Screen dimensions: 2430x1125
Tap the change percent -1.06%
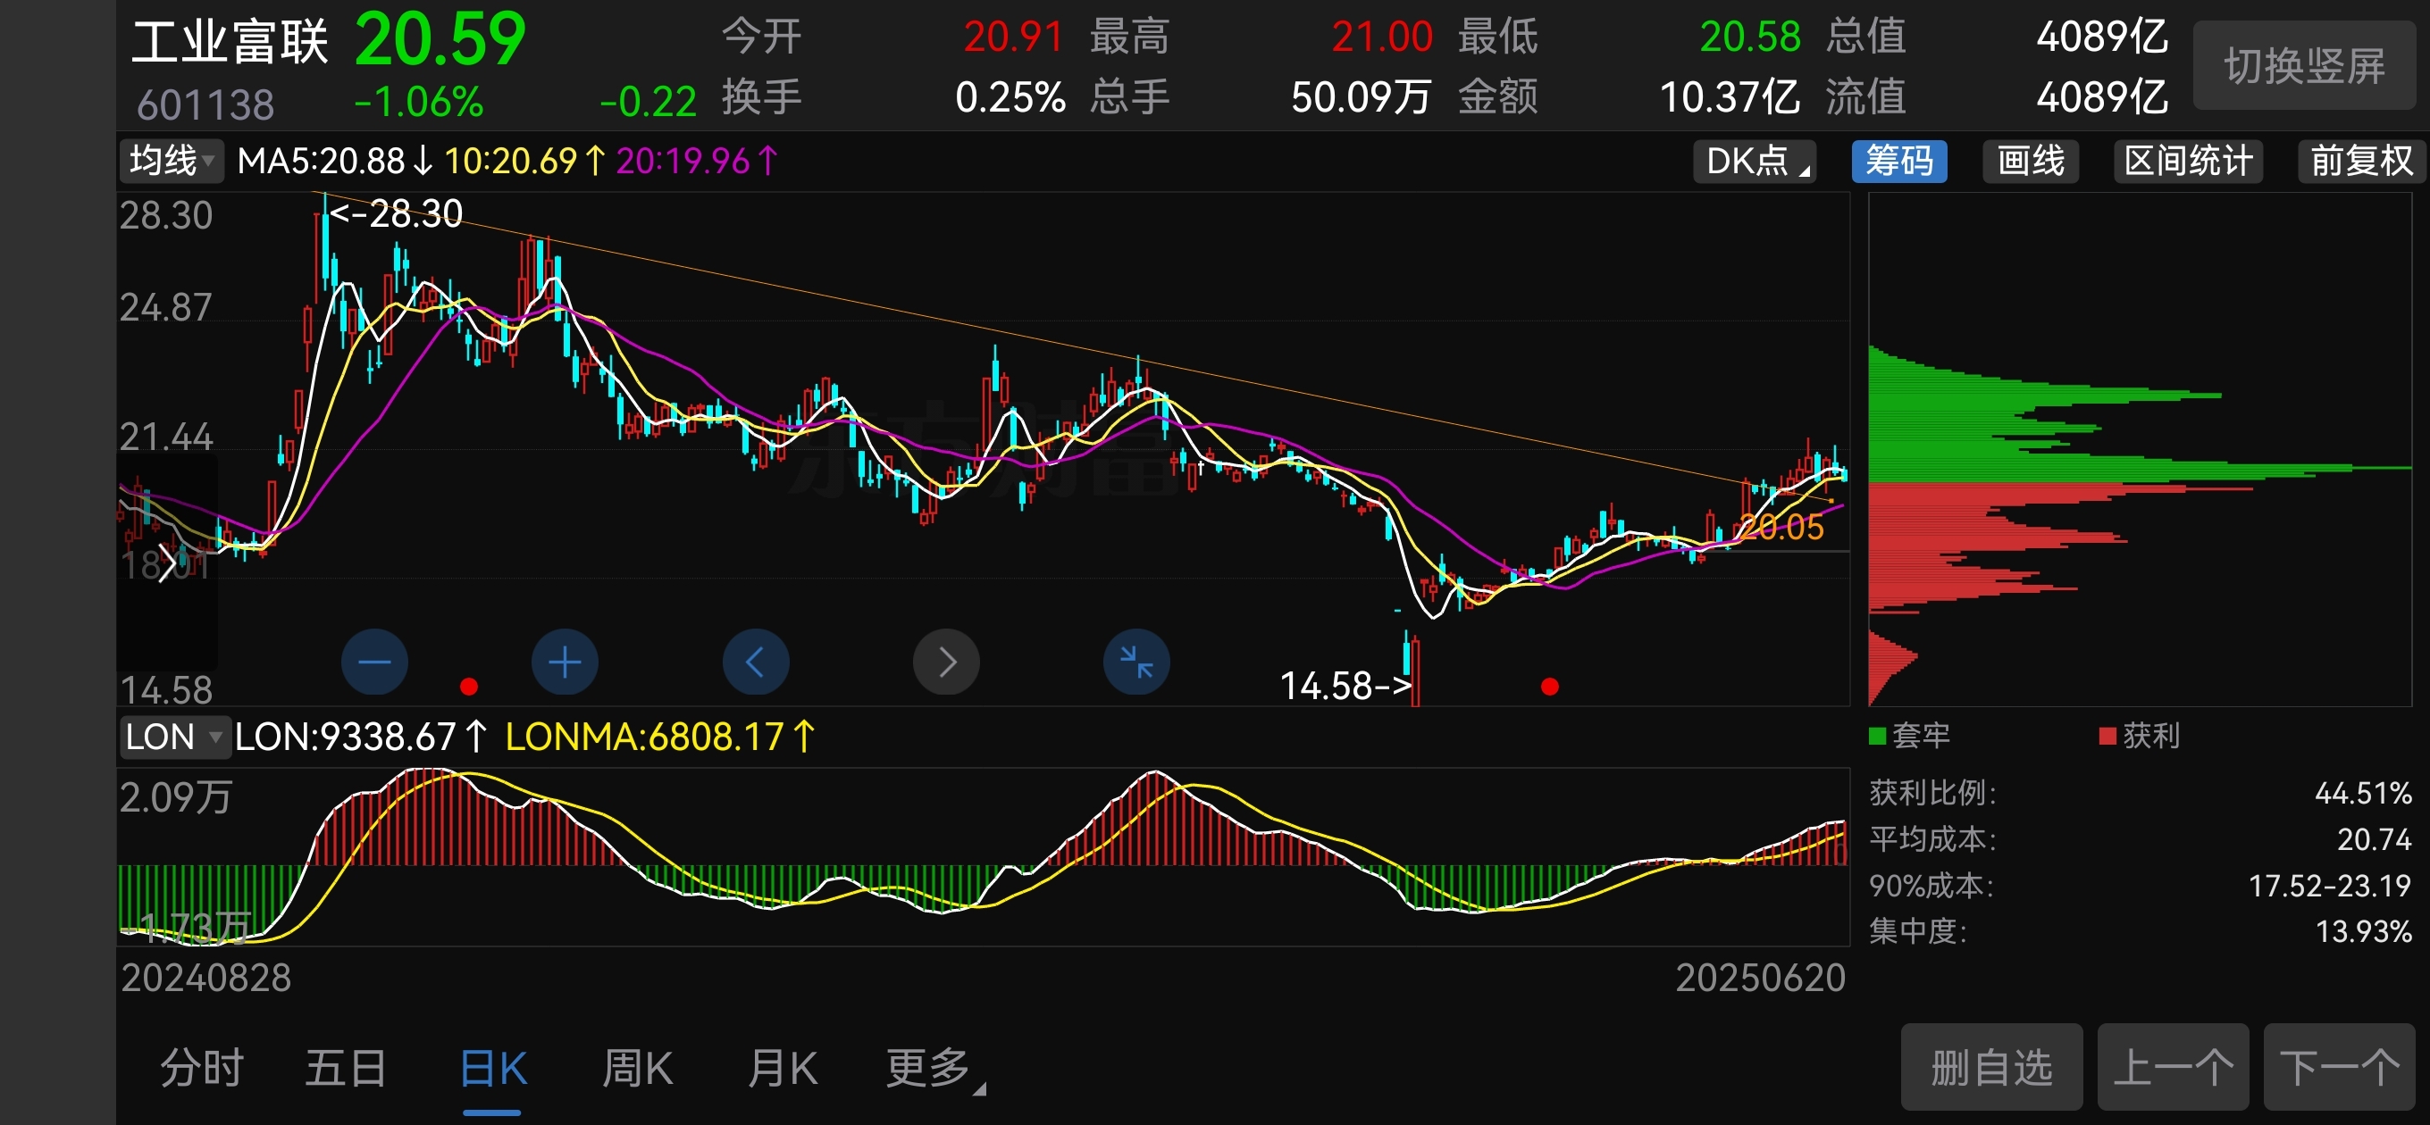(x=419, y=102)
